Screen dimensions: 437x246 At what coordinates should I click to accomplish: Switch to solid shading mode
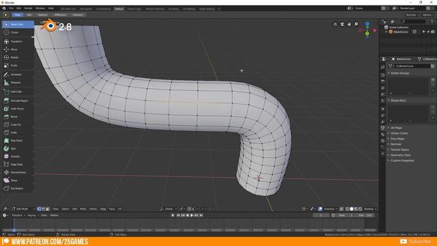coord(352,209)
